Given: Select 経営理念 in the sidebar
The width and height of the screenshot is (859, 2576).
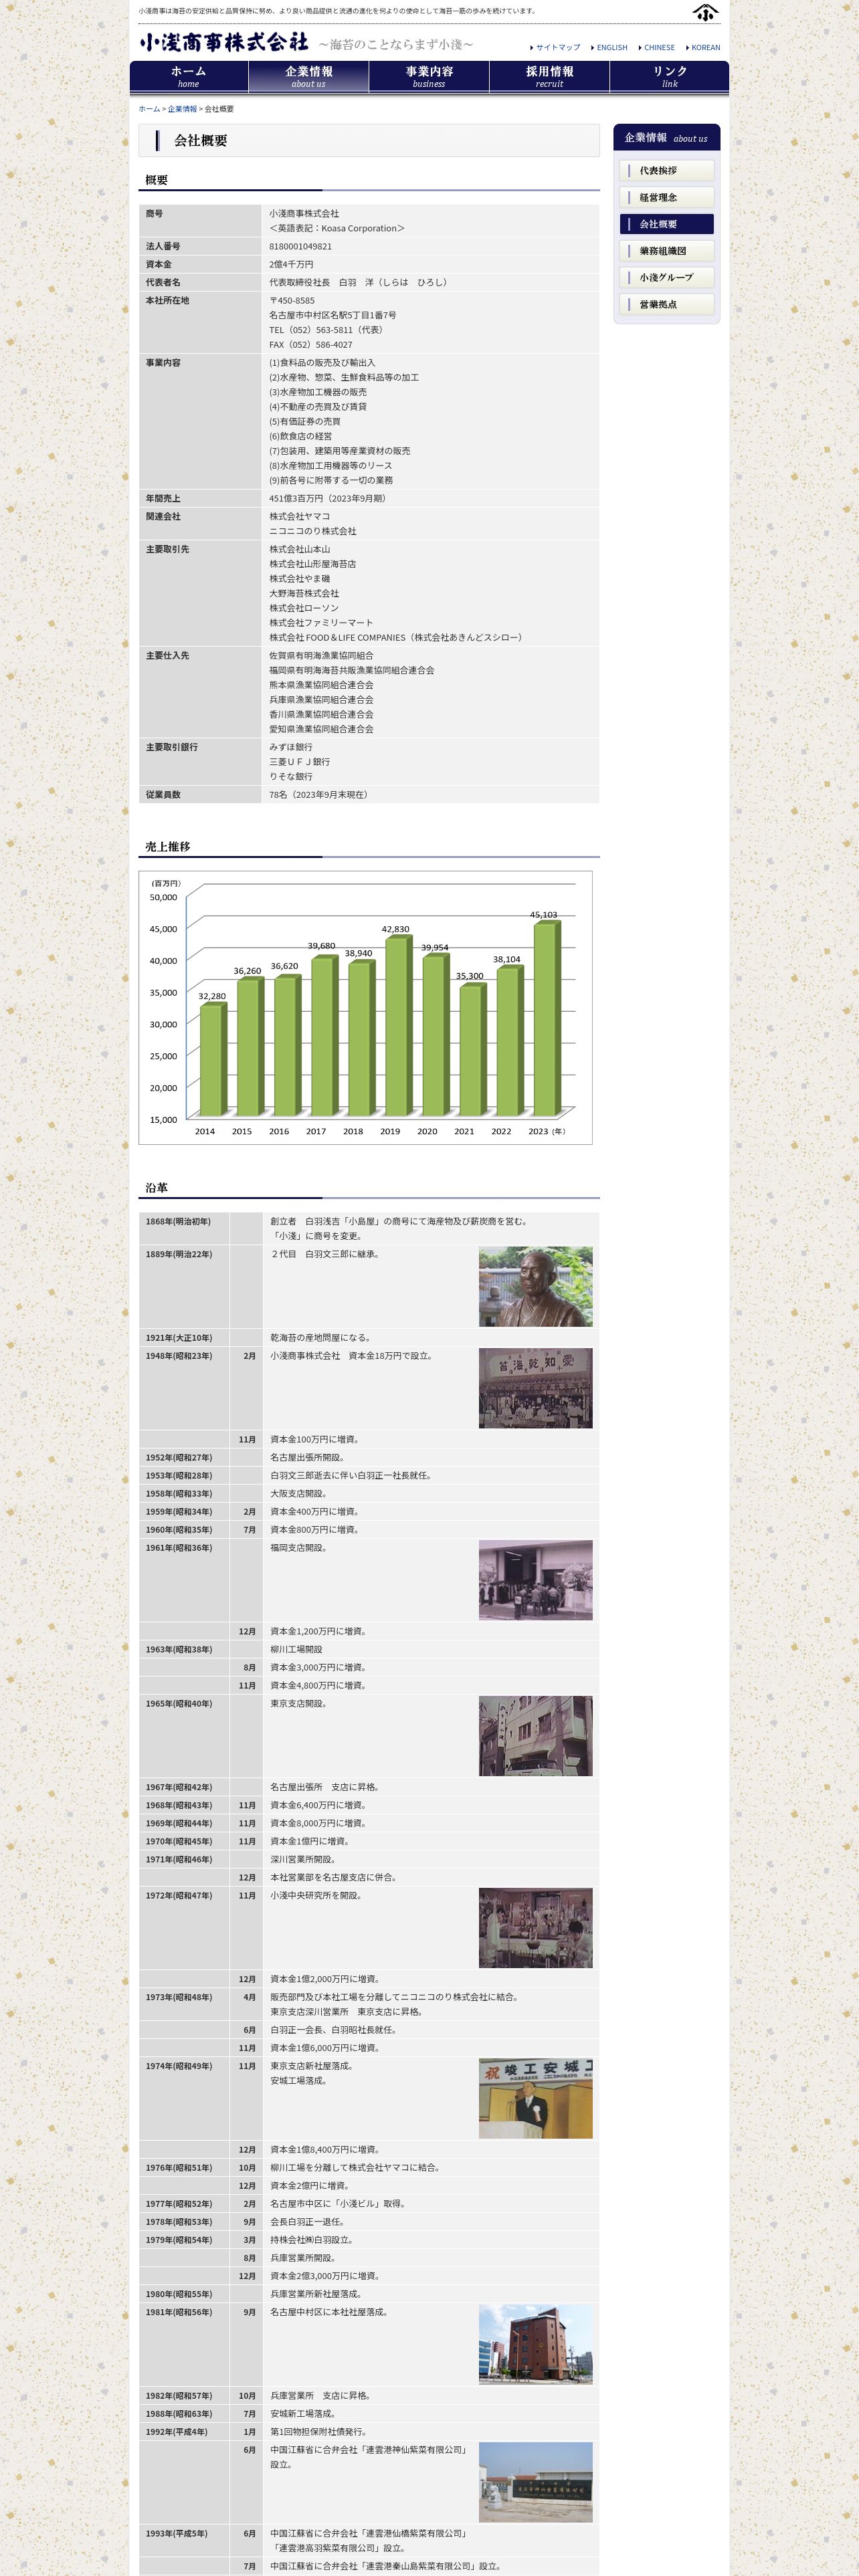Looking at the screenshot, I should click(667, 197).
